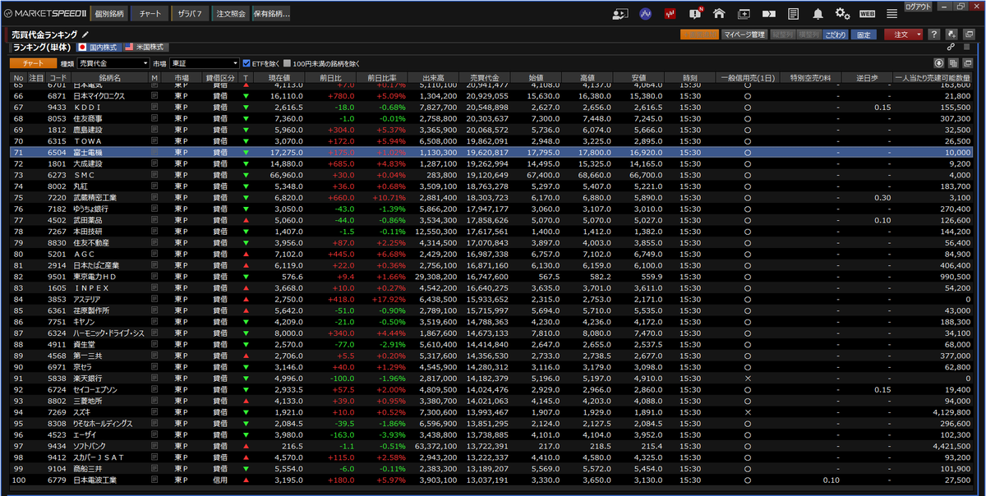Open the panel menu lines icon beside link
This screenshot has height=496, width=986.
(x=968, y=48)
